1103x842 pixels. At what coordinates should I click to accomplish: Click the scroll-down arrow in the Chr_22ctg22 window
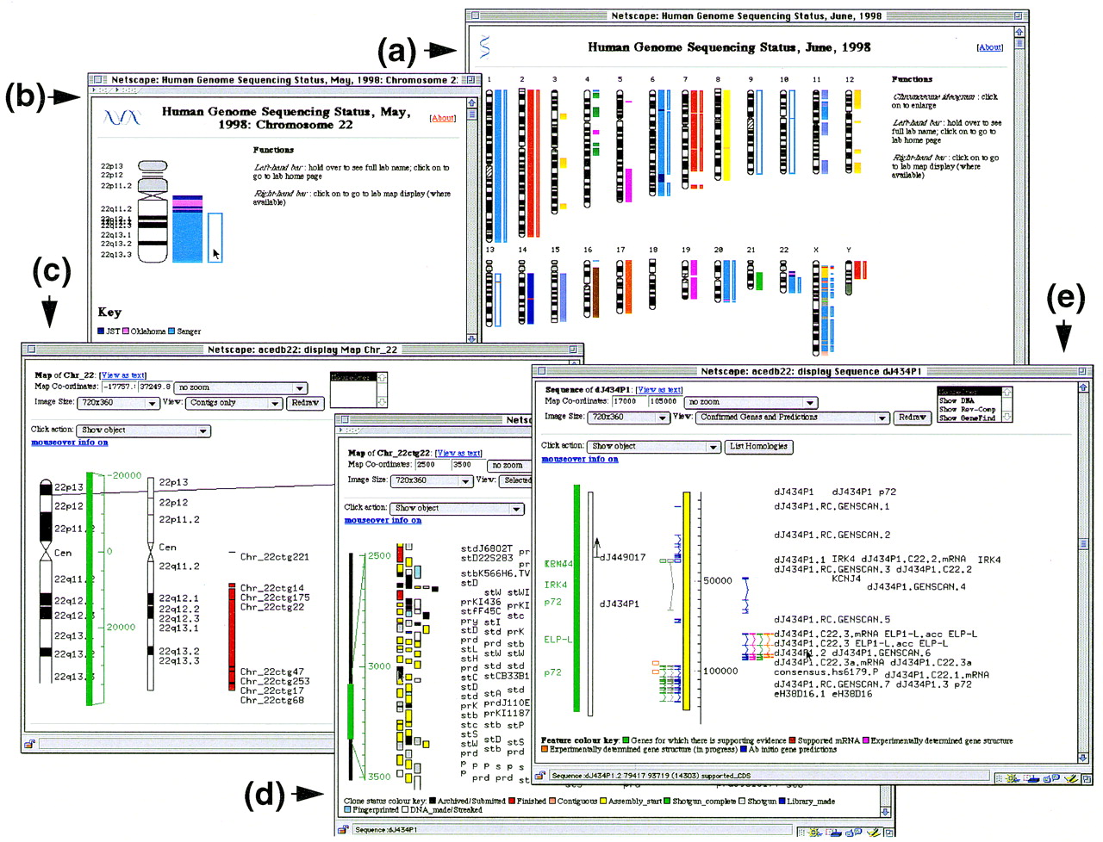point(885,812)
